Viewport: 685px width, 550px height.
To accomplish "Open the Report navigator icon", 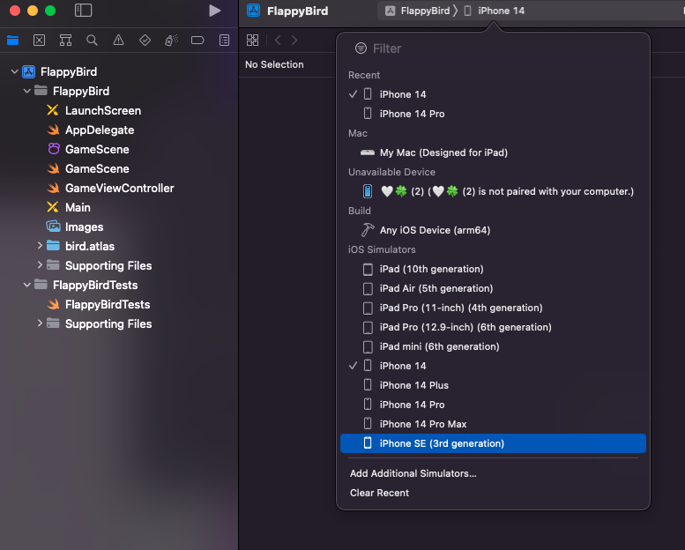I will pyautogui.click(x=224, y=41).
